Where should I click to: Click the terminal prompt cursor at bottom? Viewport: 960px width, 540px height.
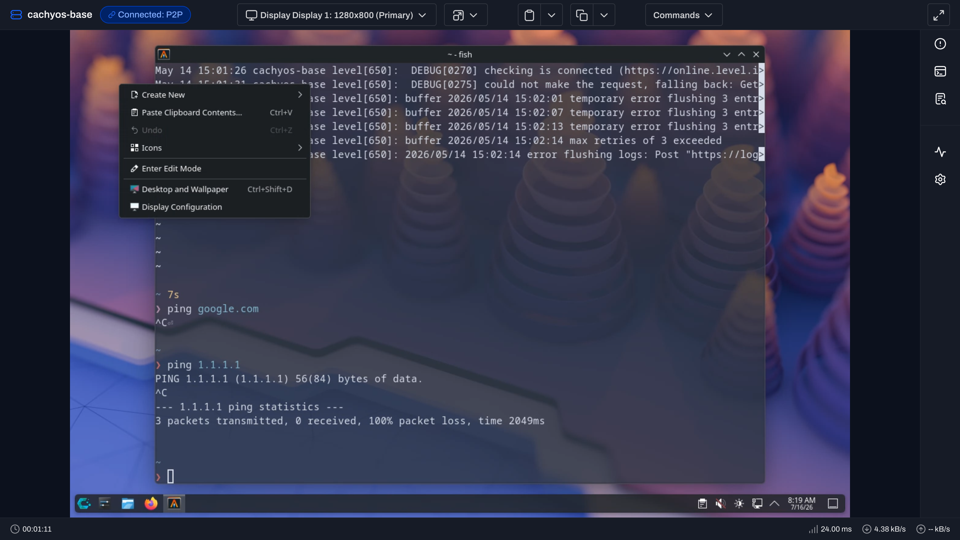point(170,476)
